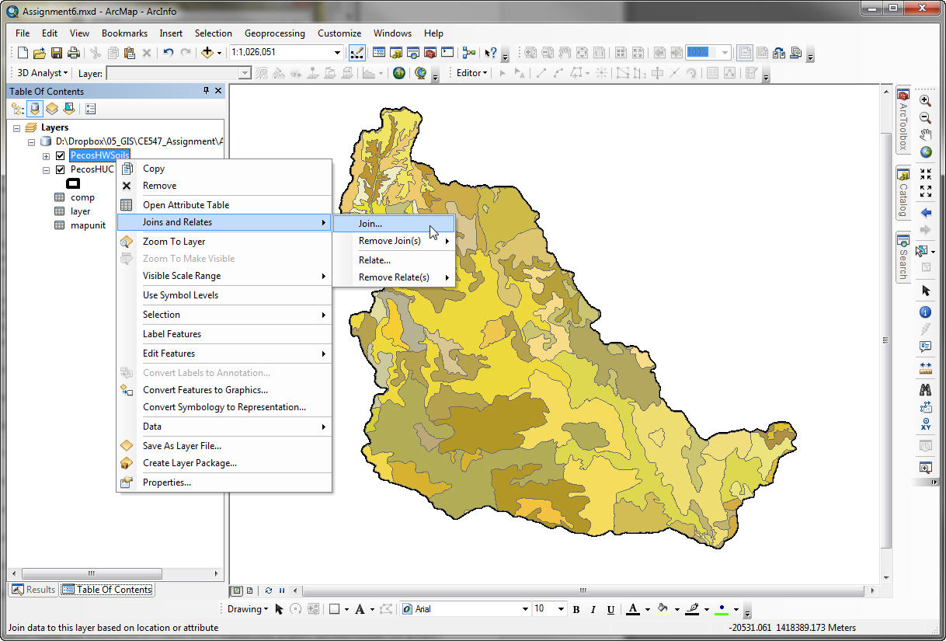Click Join... in the submenu
The width and height of the screenshot is (946, 641).
coord(394,223)
